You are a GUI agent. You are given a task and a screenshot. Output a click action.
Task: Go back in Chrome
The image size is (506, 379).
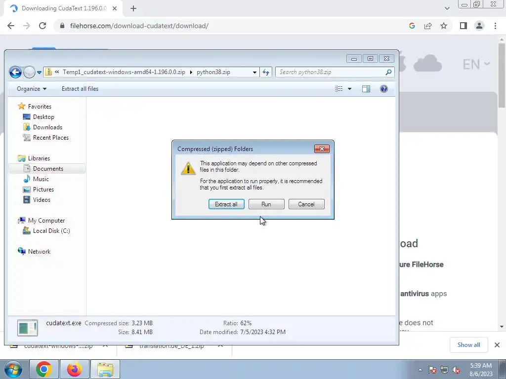[11, 26]
